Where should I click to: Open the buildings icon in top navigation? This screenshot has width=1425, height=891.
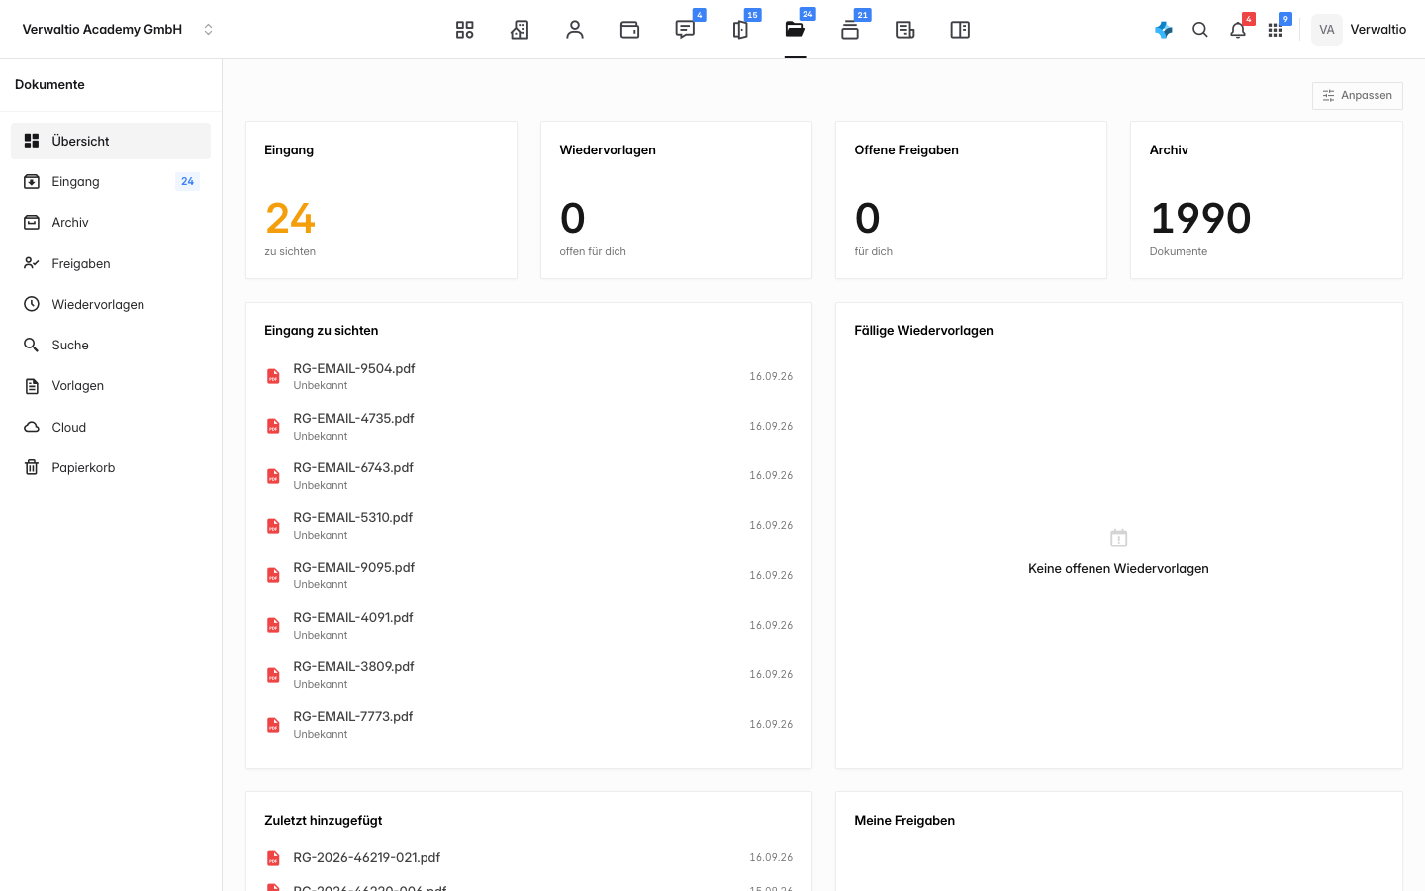(520, 30)
